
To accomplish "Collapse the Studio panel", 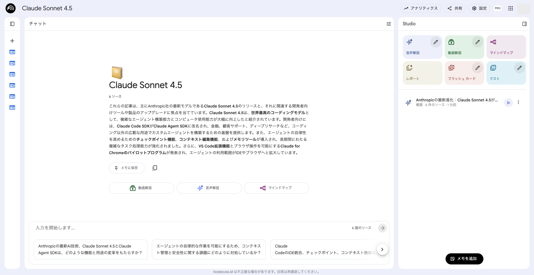I will [525, 24].
